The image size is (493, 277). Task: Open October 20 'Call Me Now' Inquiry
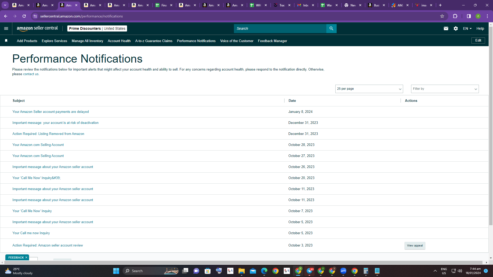tap(36, 178)
